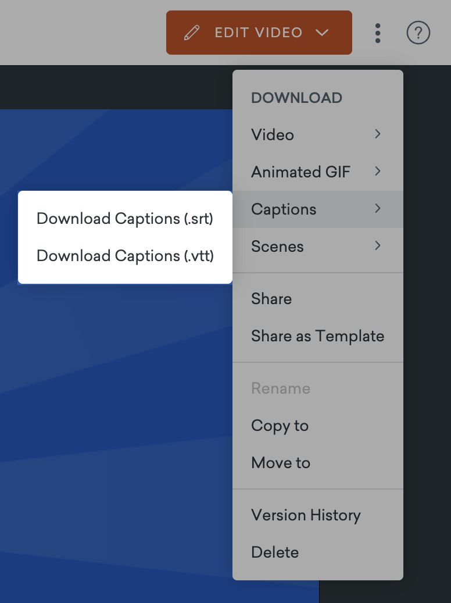Open the Animated GIF download submenu
Image resolution: width=451 pixels, height=603 pixels.
point(317,172)
